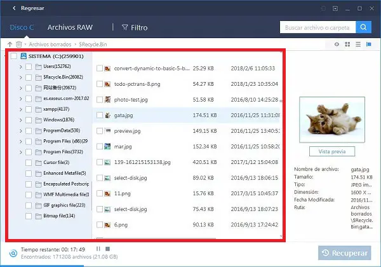The width and height of the screenshot is (381, 267).
Task: Expand the es.easeus.com-2017.02 folder
Action: point(21,99)
